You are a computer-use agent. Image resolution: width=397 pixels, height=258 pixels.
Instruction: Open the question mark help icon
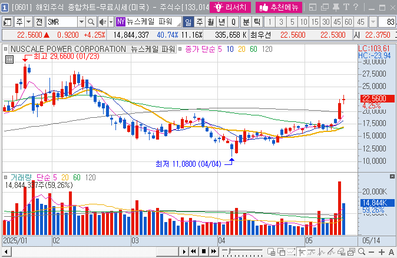tap(356, 7)
